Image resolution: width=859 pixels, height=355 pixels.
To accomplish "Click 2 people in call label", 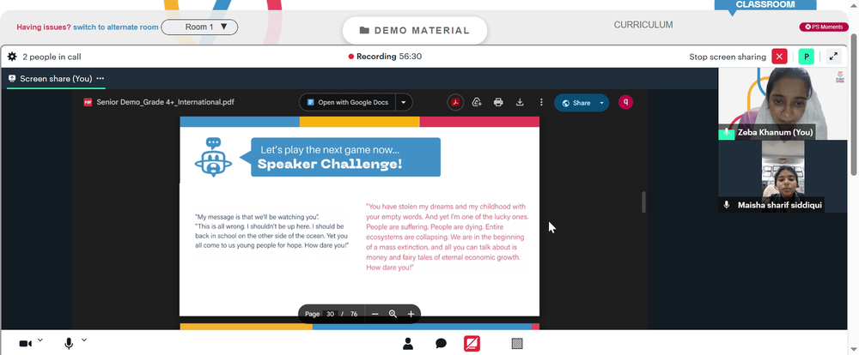I will click(x=52, y=57).
